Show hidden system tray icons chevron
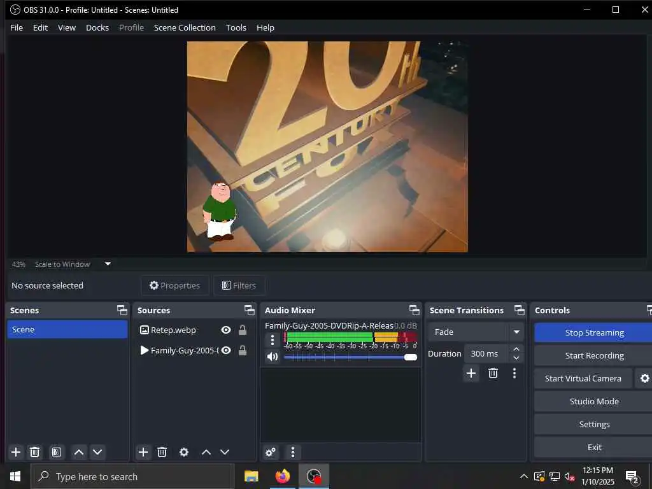The image size is (652, 489). [524, 476]
